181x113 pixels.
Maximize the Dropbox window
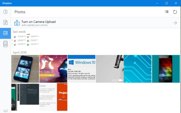coord(167,3)
